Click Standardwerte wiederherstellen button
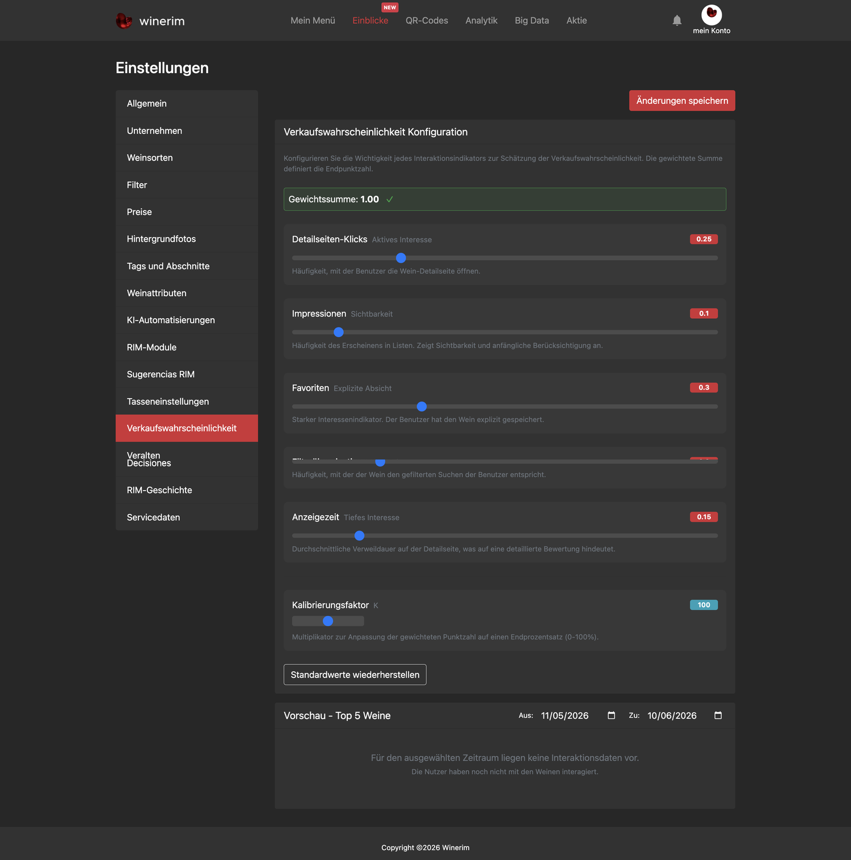This screenshot has height=860, width=851. [x=355, y=674]
